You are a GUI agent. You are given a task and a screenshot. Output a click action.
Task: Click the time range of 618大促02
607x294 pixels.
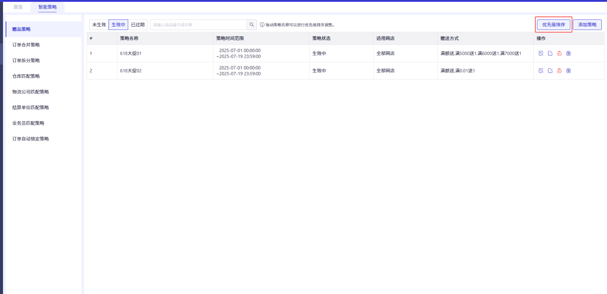click(239, 70)
